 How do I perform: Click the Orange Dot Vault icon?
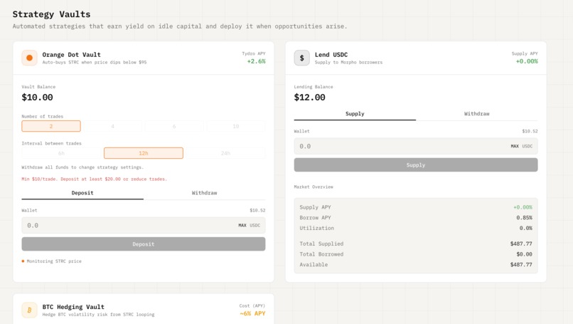point(29,58)
